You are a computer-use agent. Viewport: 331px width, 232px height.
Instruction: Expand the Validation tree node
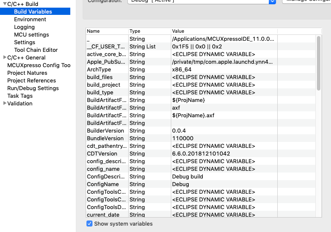(4, 103)
